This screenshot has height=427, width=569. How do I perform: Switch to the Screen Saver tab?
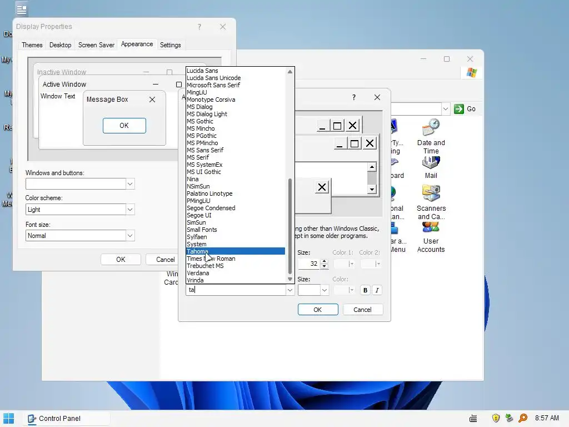click(x=96, y=45)
